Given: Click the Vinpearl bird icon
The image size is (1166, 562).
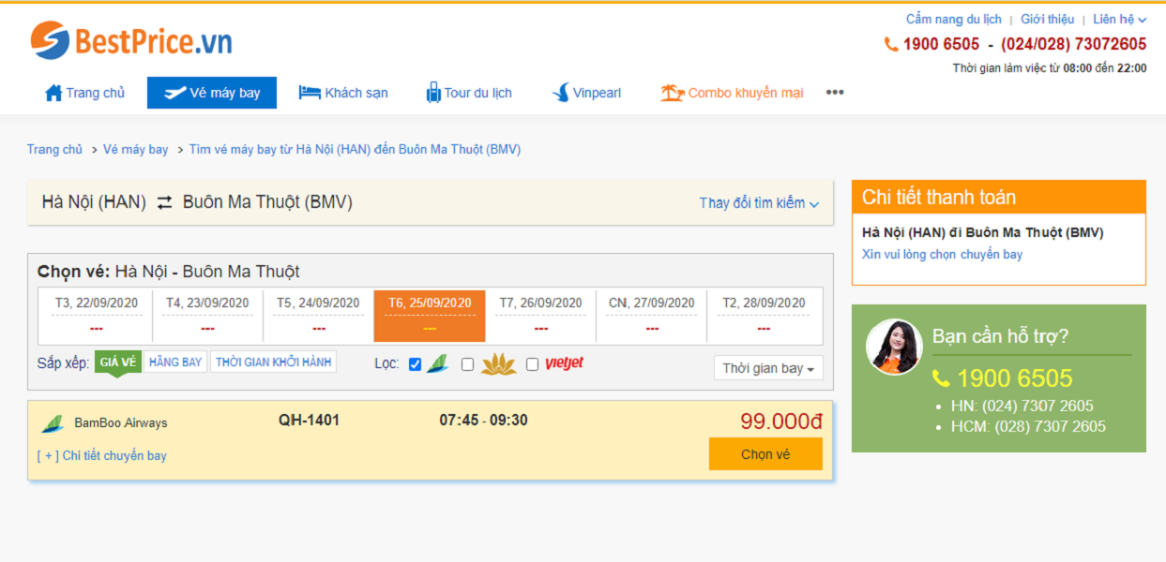Looking at the screenshot, I should (x=560, y=93).
